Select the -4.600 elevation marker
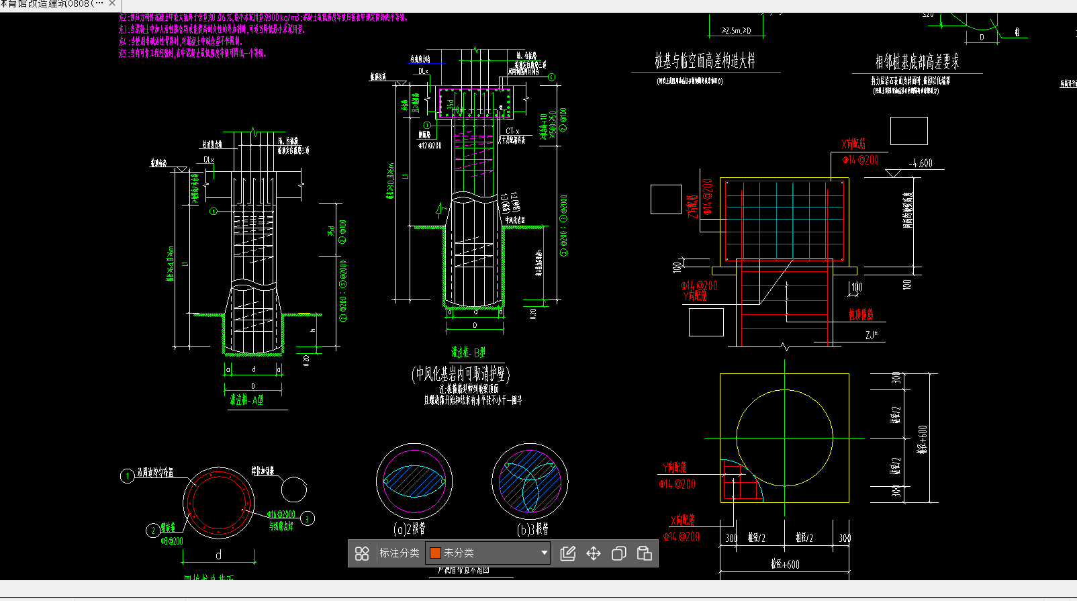Viewport: 1077px width, 601px height. (x=920, y=163)
